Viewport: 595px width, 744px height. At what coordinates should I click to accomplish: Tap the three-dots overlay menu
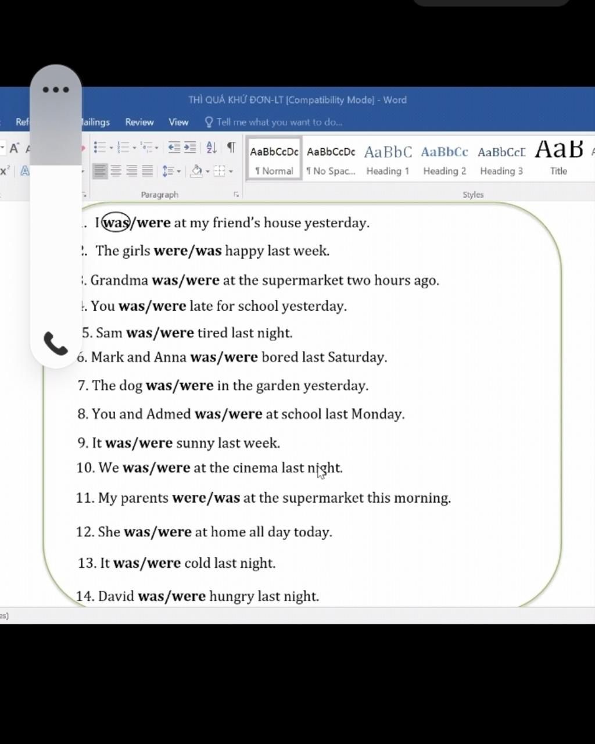(x=56, y=90)
